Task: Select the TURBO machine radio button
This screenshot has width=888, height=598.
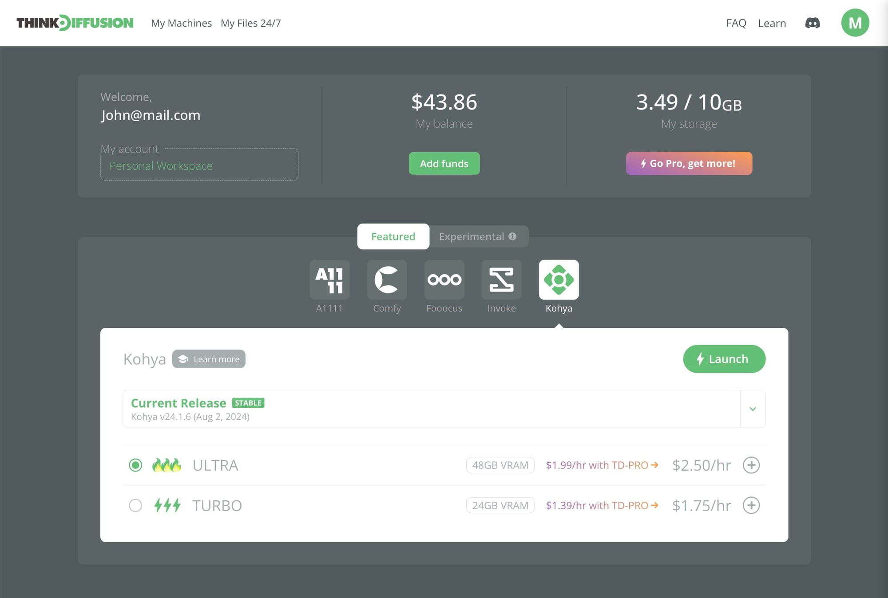Action: pyautogui.click(x=135, y=505)
